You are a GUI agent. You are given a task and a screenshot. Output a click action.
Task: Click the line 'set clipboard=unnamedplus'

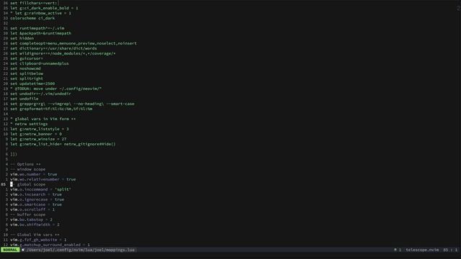click(x=40, y=63)
